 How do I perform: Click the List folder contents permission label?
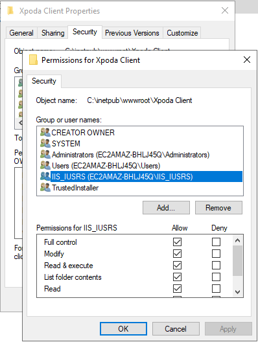point(73,277)
